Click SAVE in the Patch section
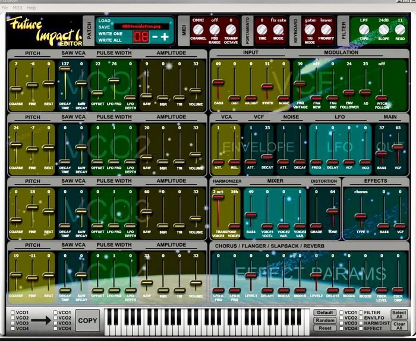Viewport: 416px width, 341px height. click(x=104, y=27)
